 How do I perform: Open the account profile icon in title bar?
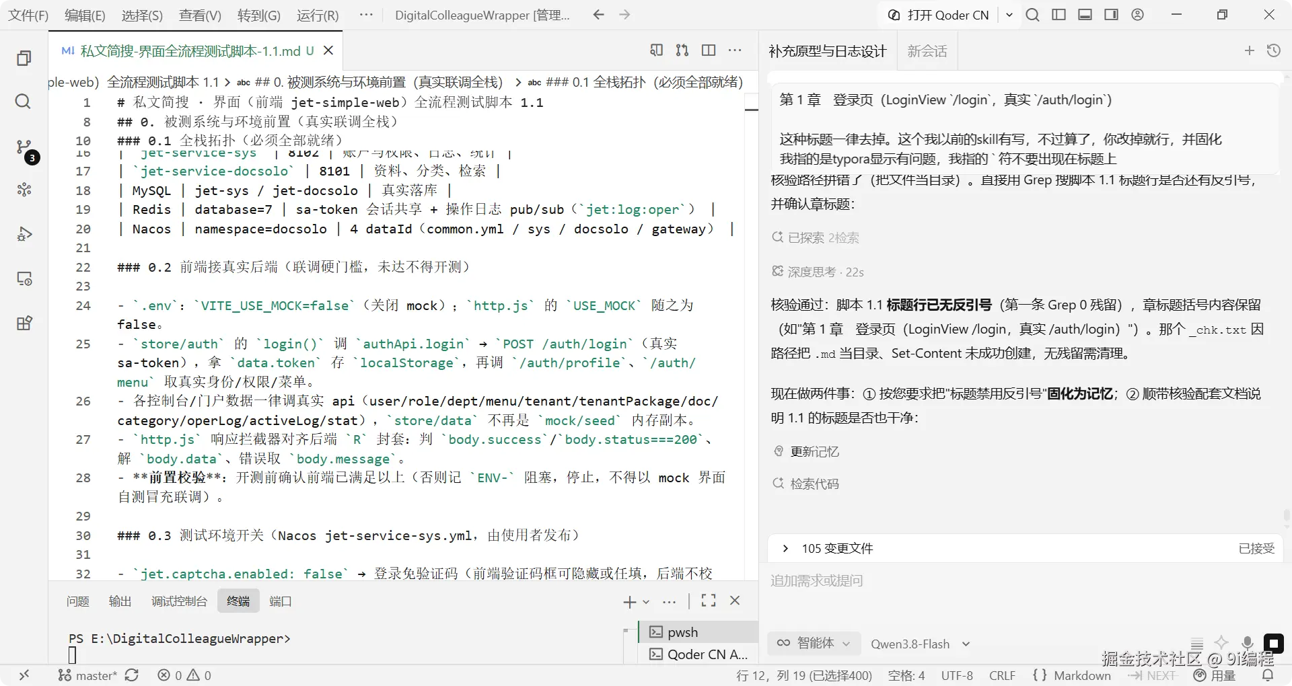1137,15
